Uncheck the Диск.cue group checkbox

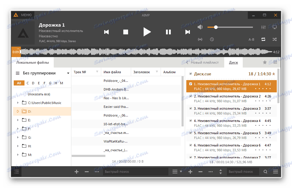pyautogui.click(x=190, y=74)
